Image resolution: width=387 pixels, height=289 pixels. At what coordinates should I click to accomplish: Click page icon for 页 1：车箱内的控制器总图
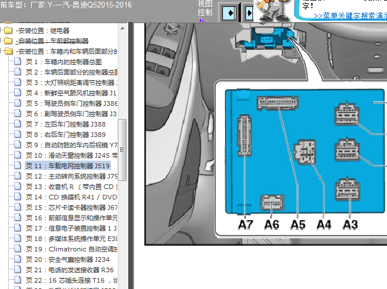coord(18,61)
